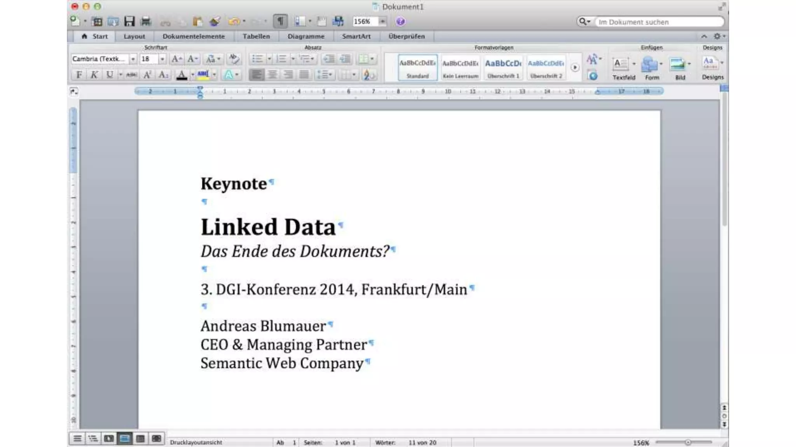Image resolution: width=796 pixels, height=447 pixels.
Task: Click the zoom slider in status bar
Action: 688,442
